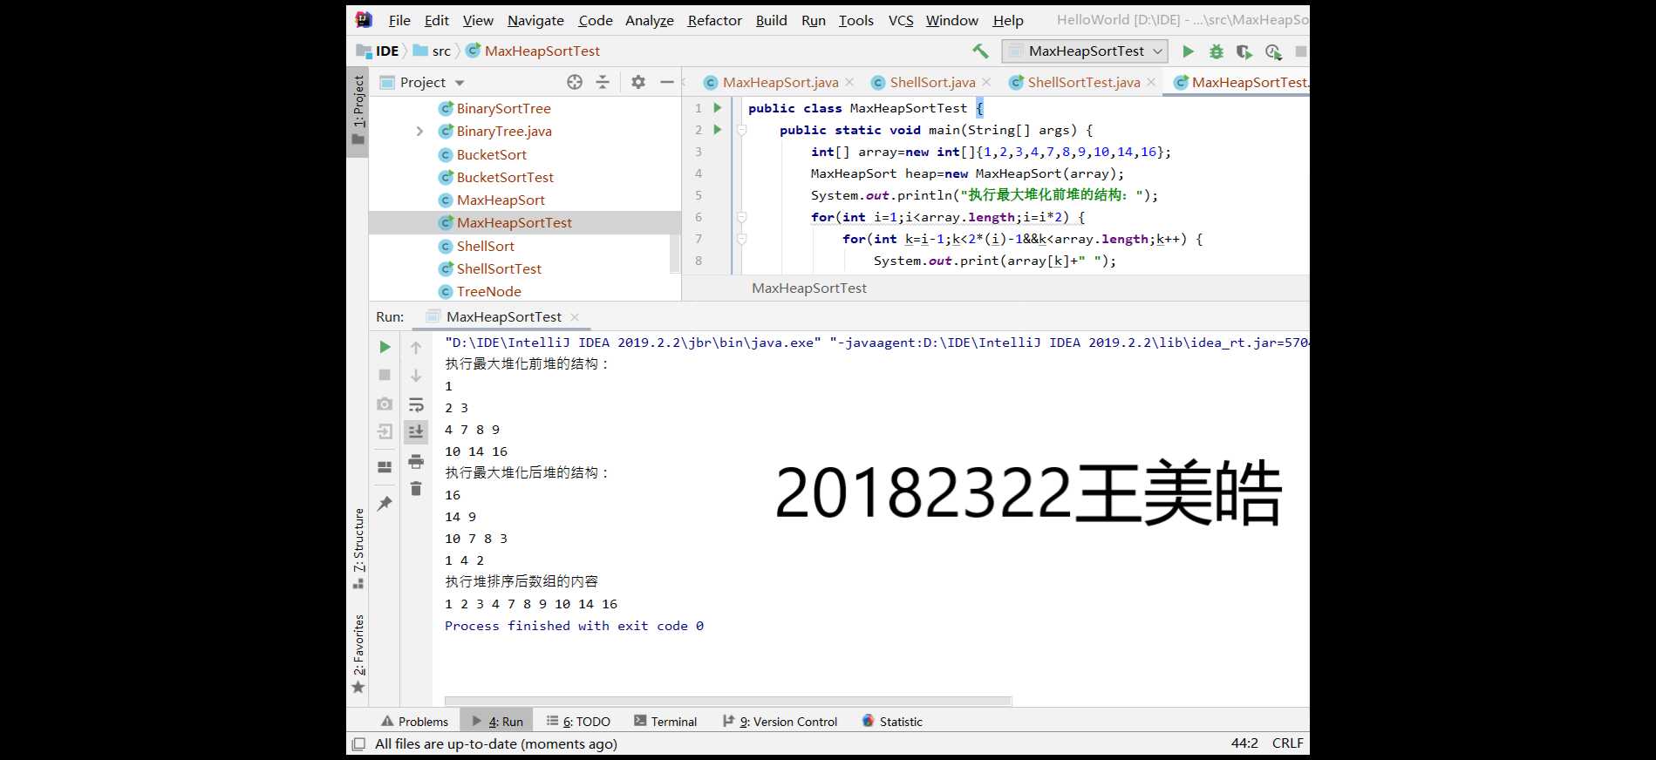Stop the process in the Run panel
The height and width of the screenshot is (760, 1656).
click(385, 375)
